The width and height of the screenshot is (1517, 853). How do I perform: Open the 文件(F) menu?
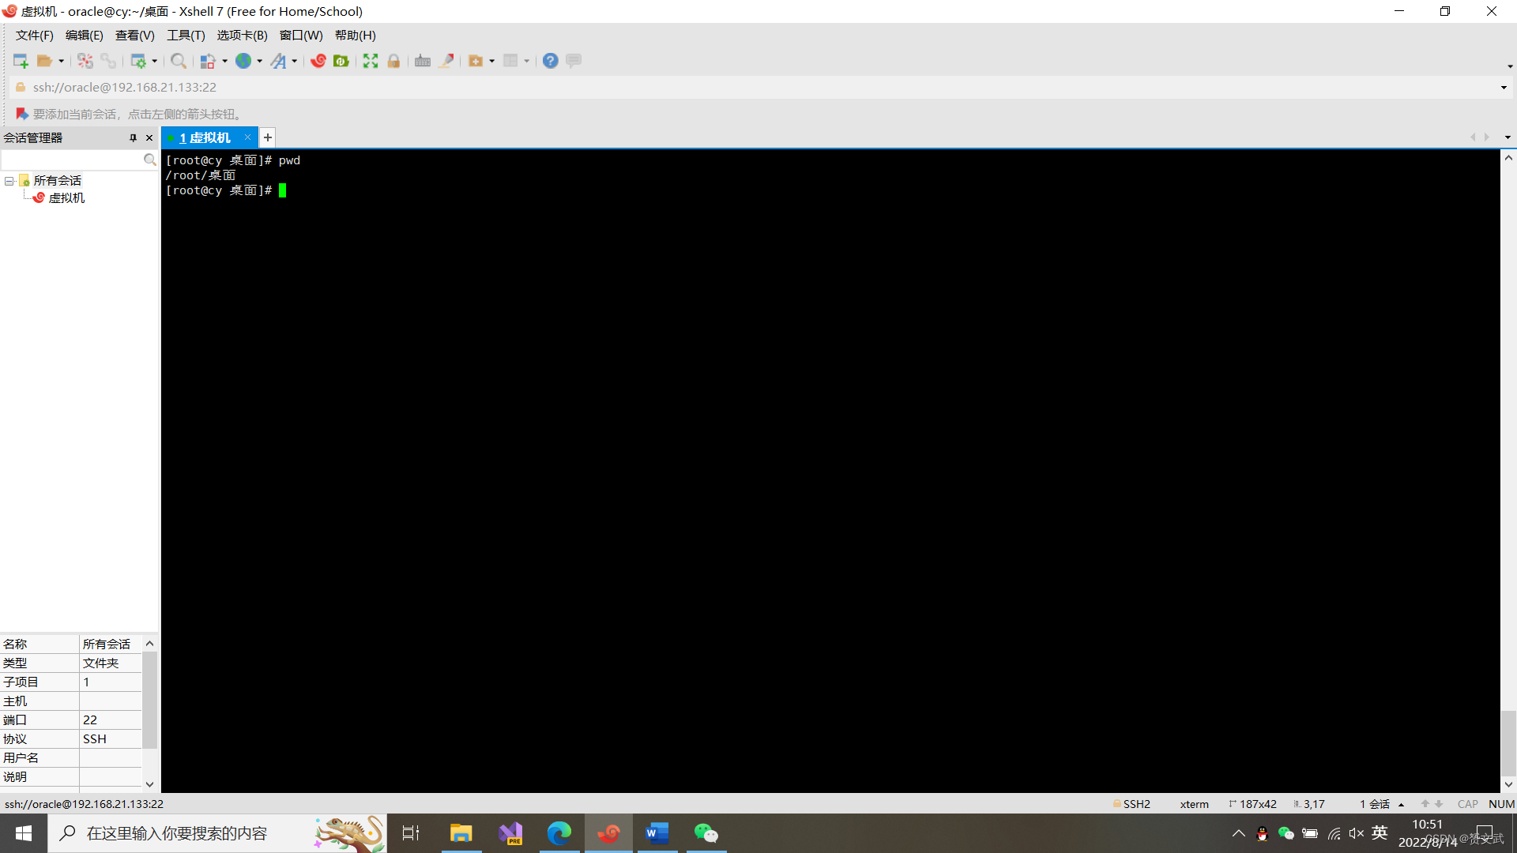click(33, 35)
